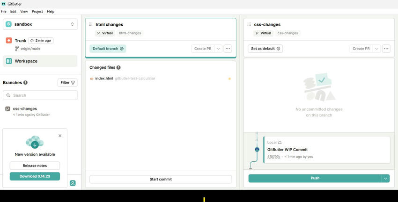
Task: Open the GitButler WIP Commit card
Action: [327, 150]
